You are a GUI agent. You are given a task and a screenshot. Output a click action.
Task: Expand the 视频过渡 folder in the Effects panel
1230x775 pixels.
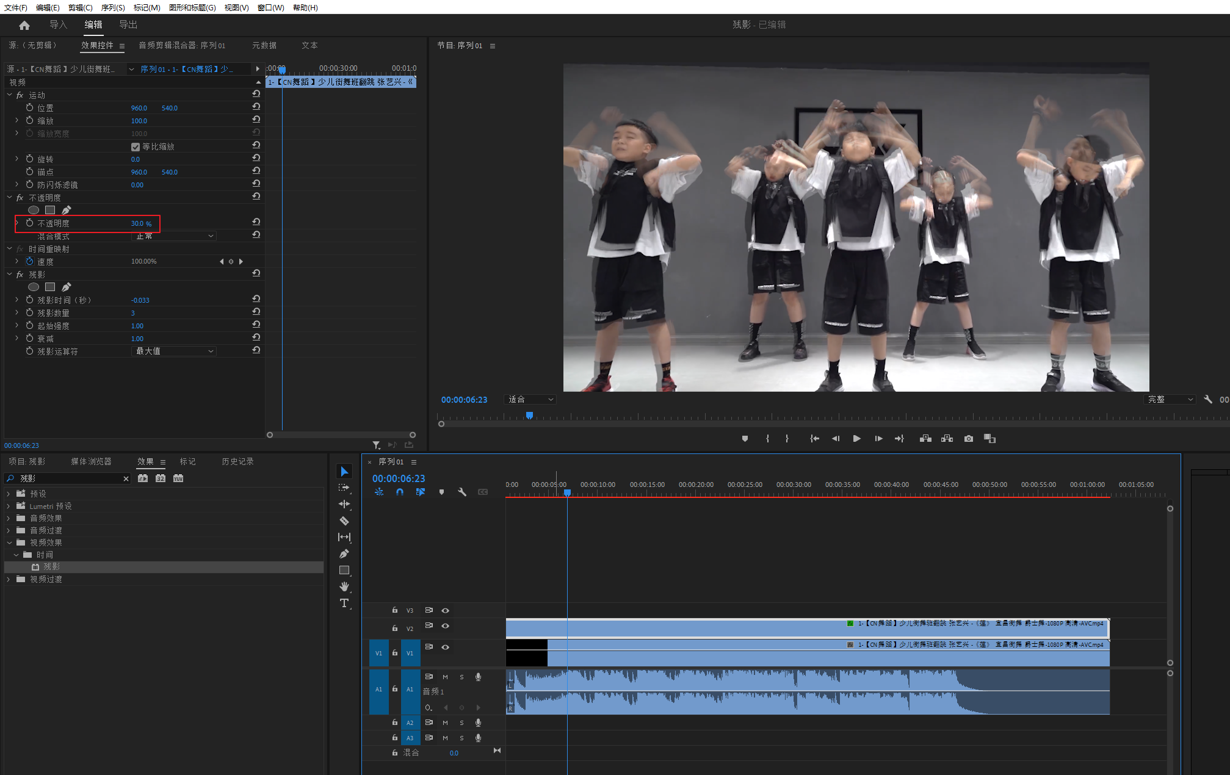[9, 579]
